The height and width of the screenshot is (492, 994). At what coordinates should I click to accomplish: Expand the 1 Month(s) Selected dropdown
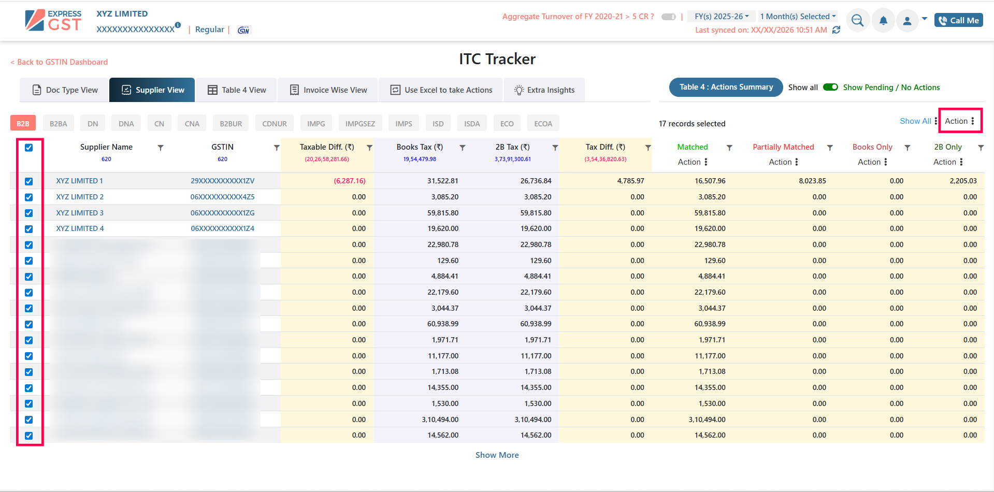(x=797, y=17)
